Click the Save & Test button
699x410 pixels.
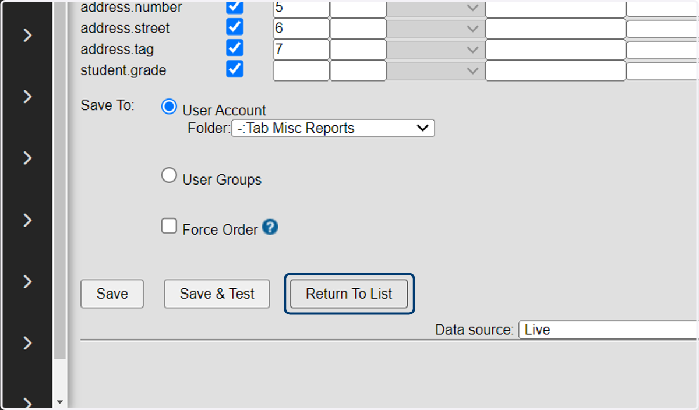coord(217,294)
